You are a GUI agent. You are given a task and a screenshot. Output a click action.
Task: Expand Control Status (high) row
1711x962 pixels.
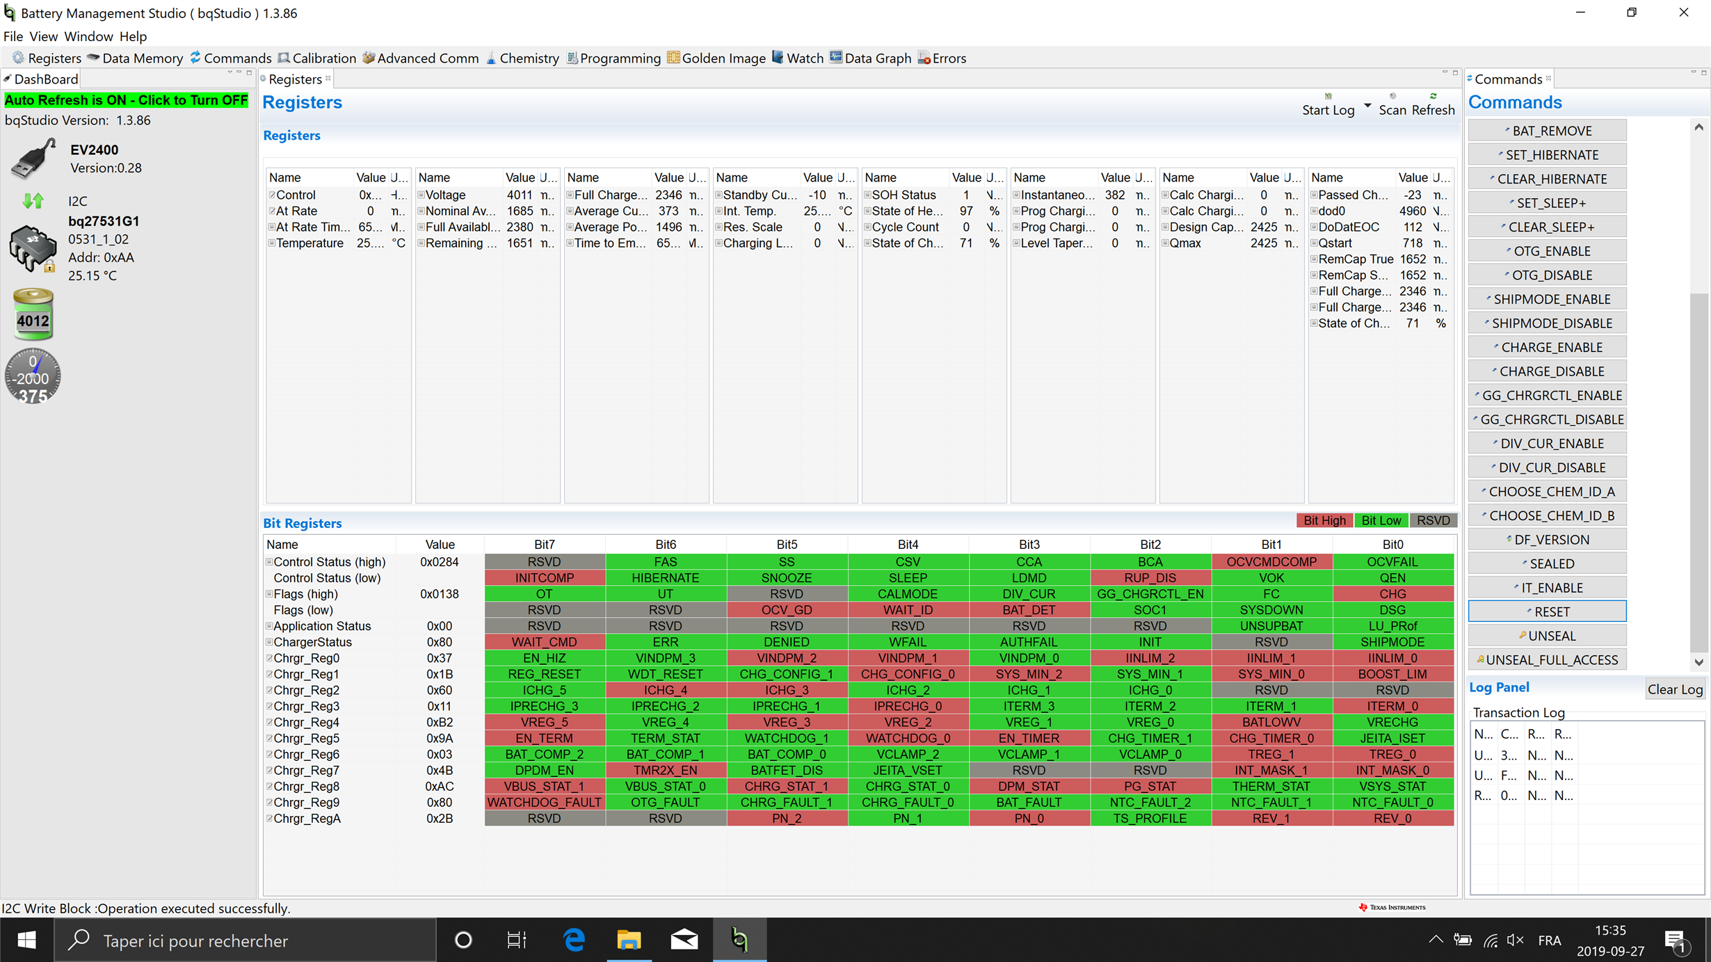(x=269, y=562)
